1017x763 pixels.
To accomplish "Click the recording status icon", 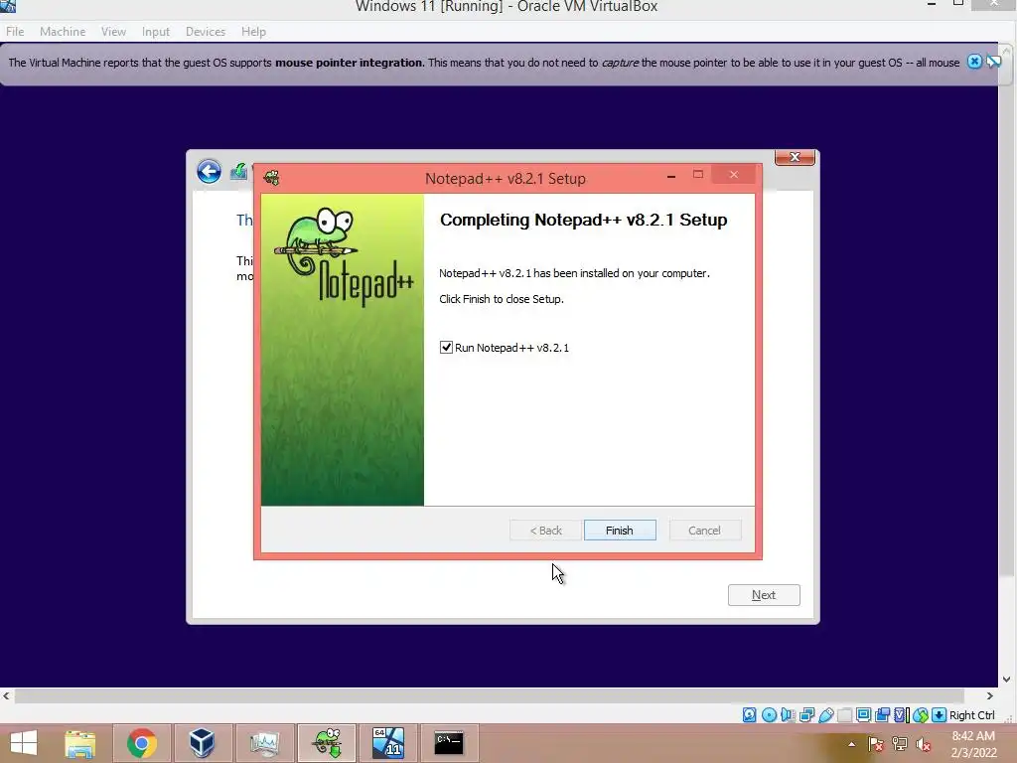I will tap(882, 715).
